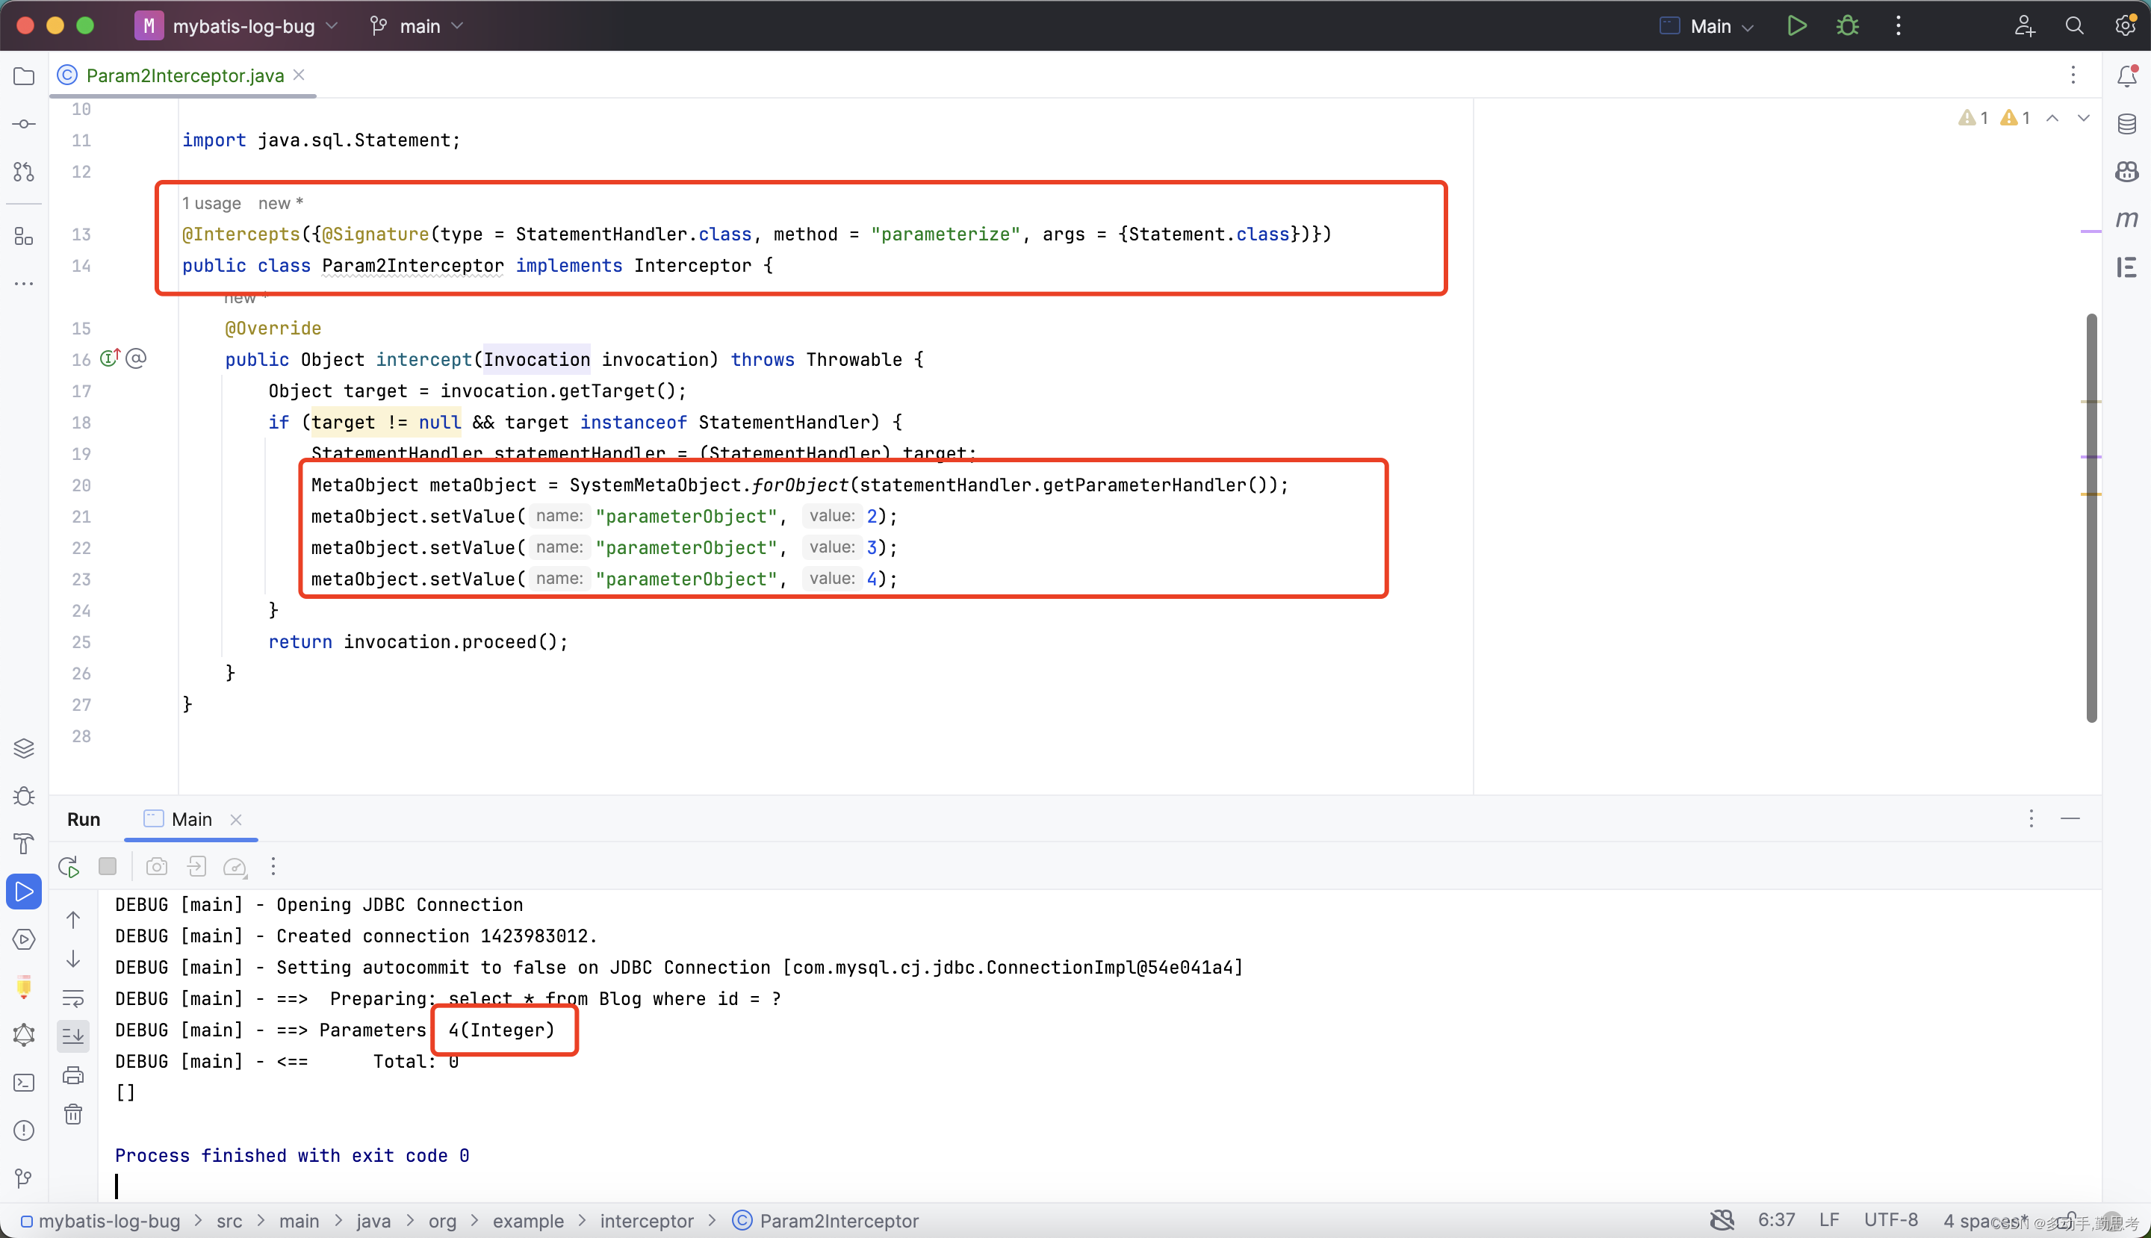Open the profiler gauge icon in Run toolbar
The image size is (2151, 1238).
[x=235, y=866]
